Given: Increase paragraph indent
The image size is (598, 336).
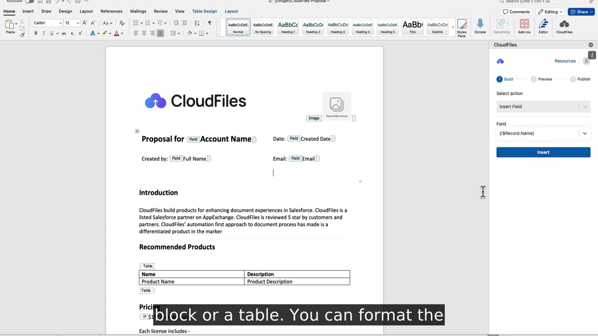Looking at the screenshot, I should tap(185, 23).
